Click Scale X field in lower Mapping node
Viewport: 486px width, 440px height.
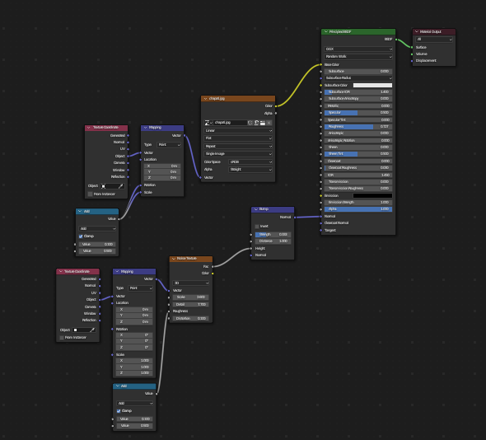134,361
